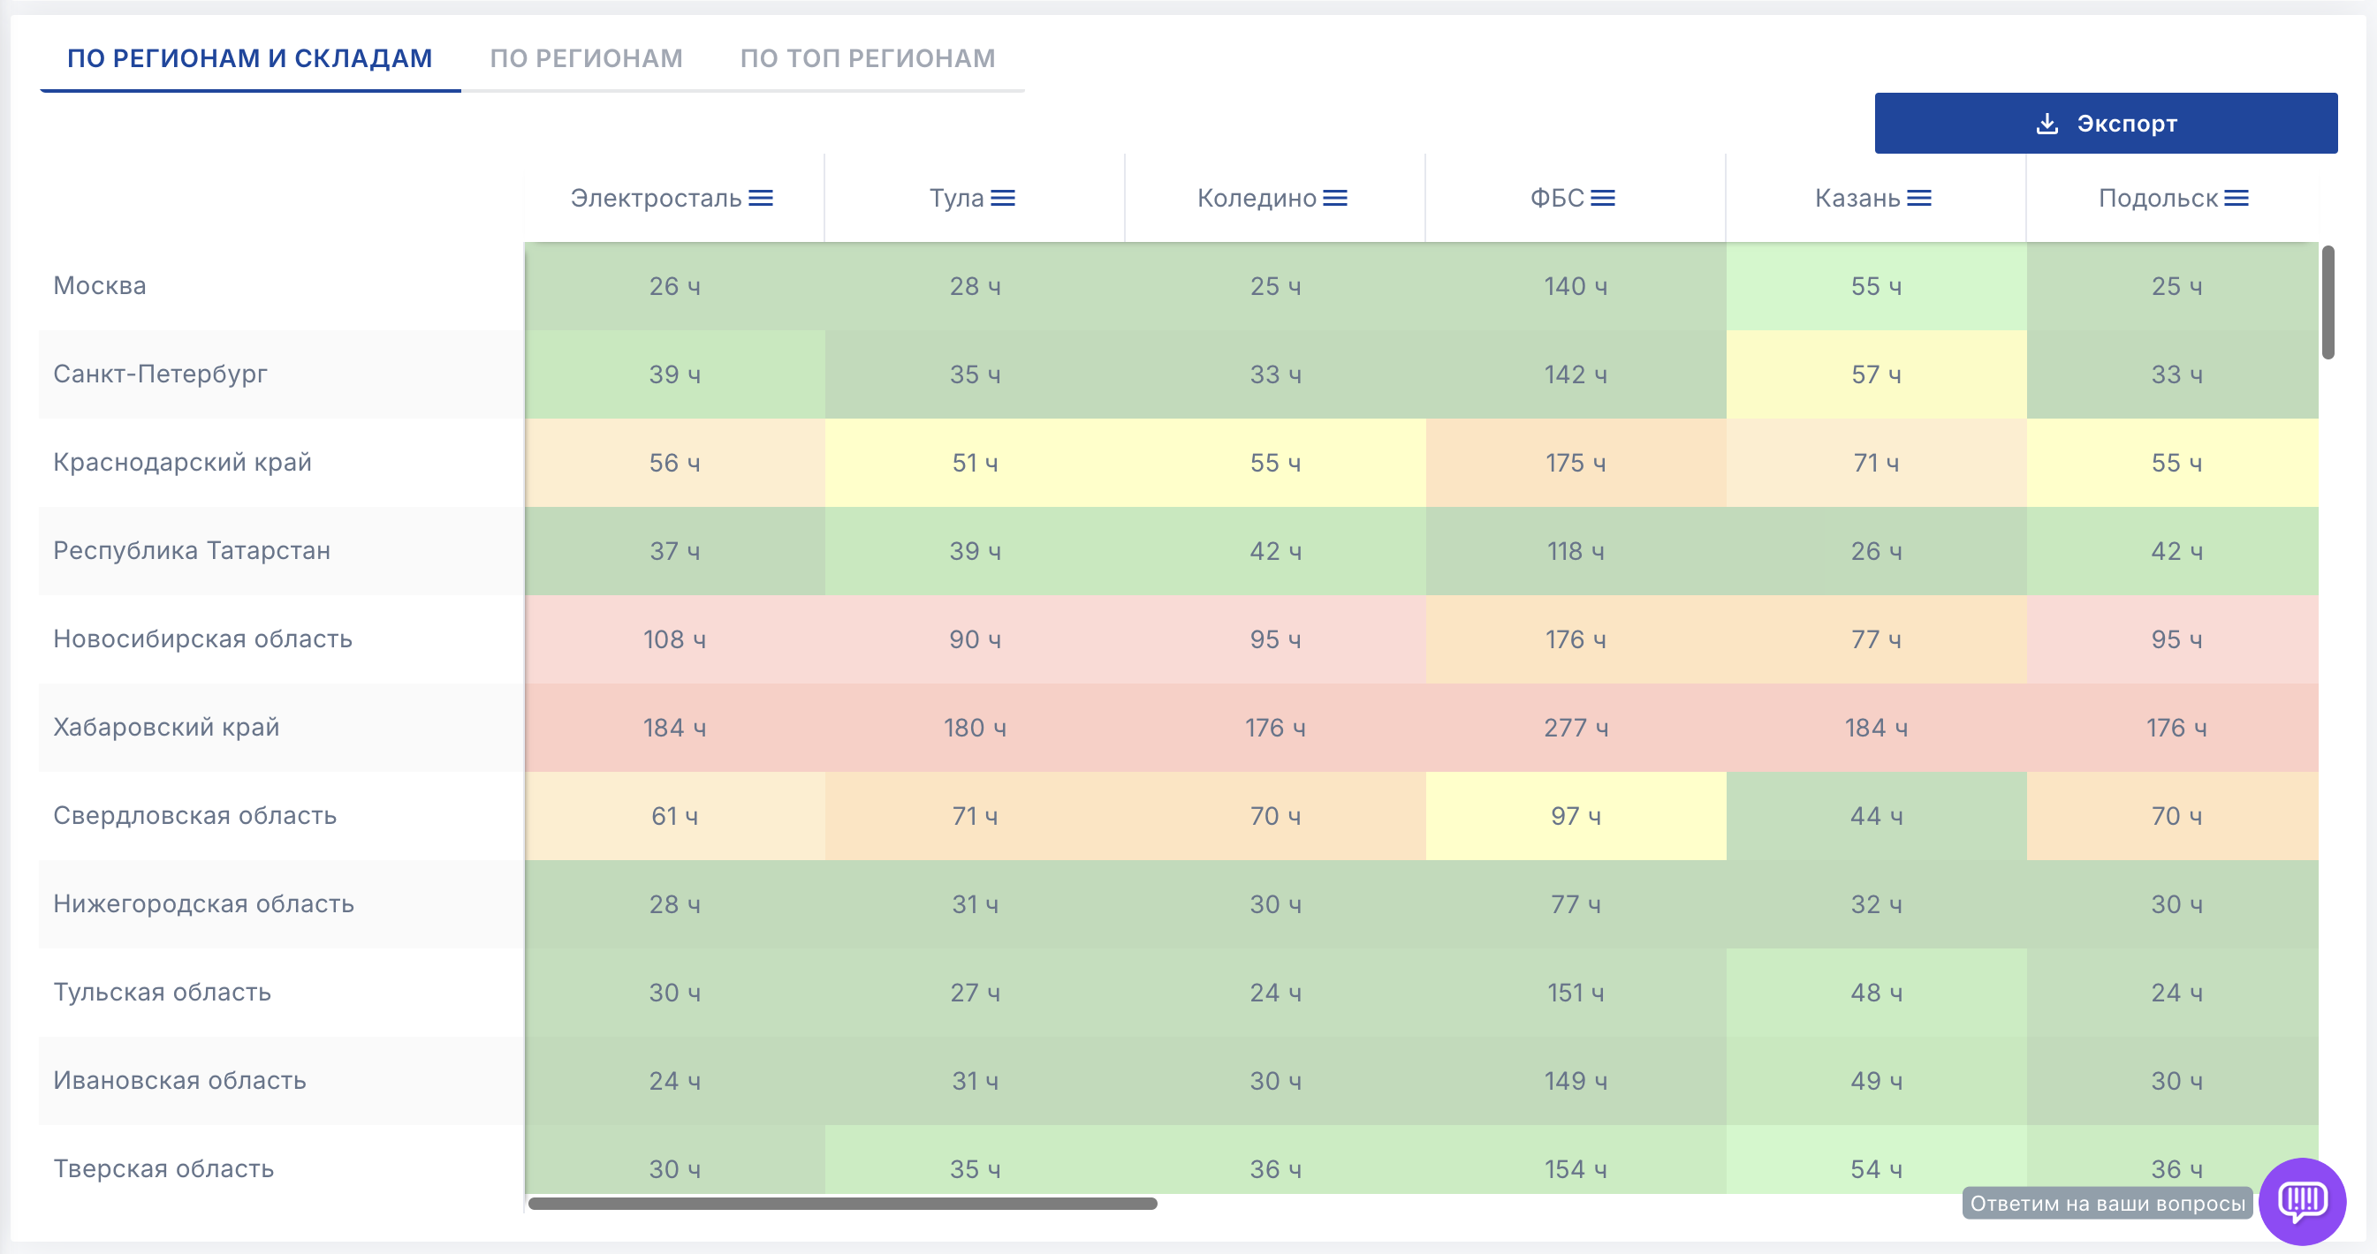The width and height of the screenshot is (2377, 1254).
Task: Switch to the По регионам tab
Action: coord(586,59)
